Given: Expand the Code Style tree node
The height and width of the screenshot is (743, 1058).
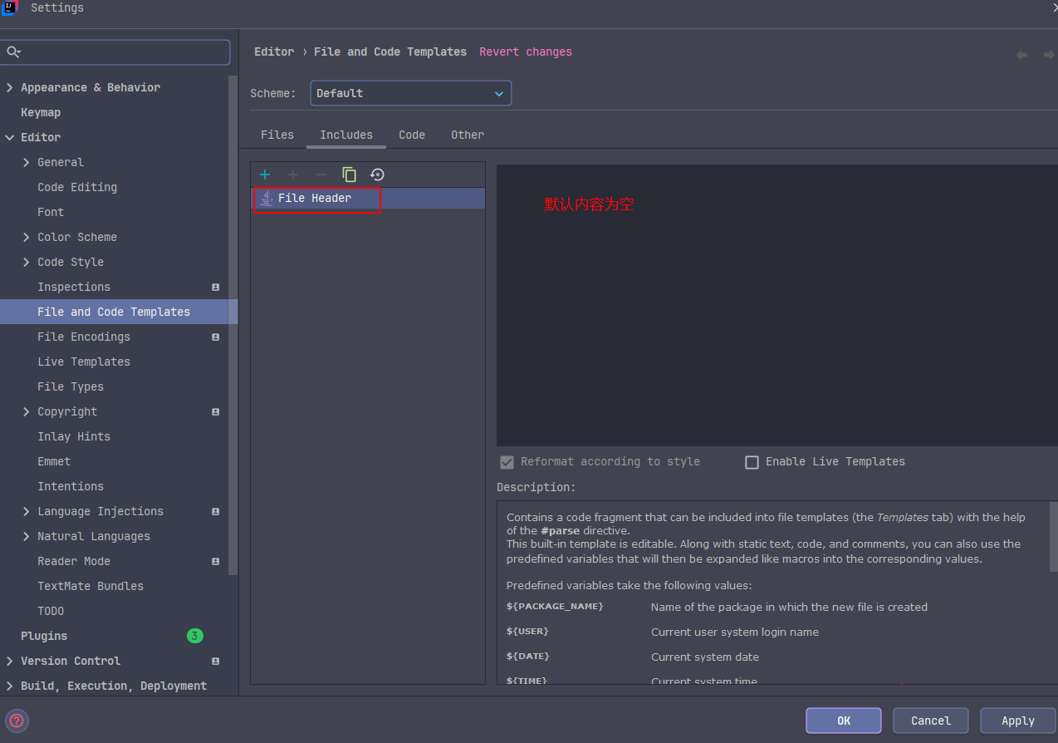Looking at the screenshot, I should tap(27, 262).
